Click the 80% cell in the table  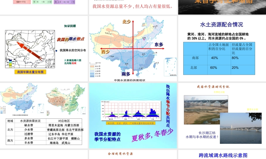click(243, 60)
